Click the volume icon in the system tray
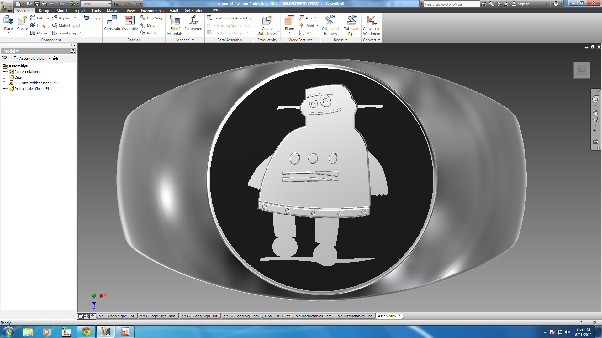 click(568, 332)
